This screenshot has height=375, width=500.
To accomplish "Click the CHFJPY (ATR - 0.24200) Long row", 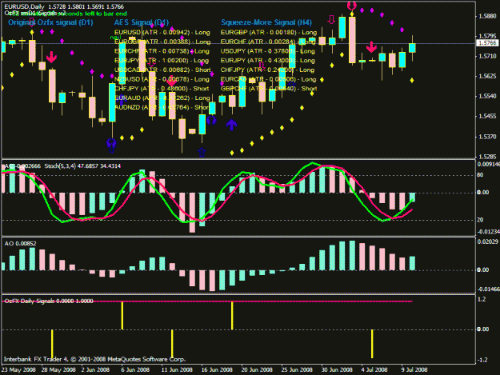I will (x=267, y=70).
